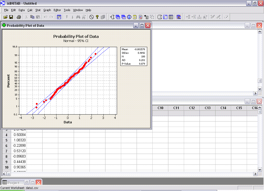Image resolution: width=264 pixels, height=191 pixels.
Task: Paste from the clipboard
Action: pyautogui.click(x=38, y=17)
